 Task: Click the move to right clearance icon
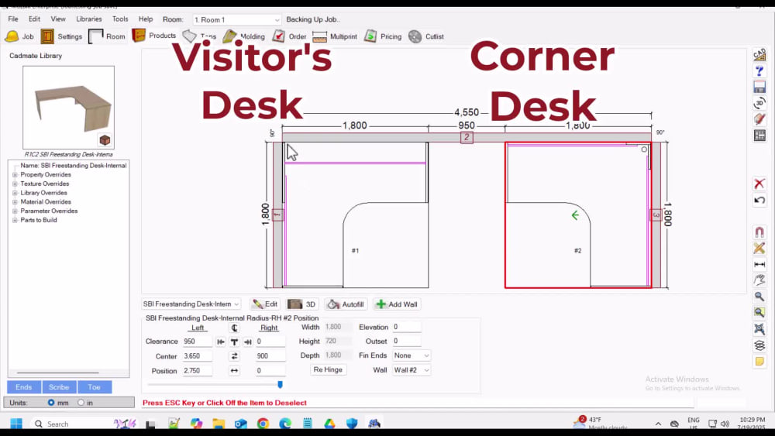pyautogui.click(x=248, y=342)
